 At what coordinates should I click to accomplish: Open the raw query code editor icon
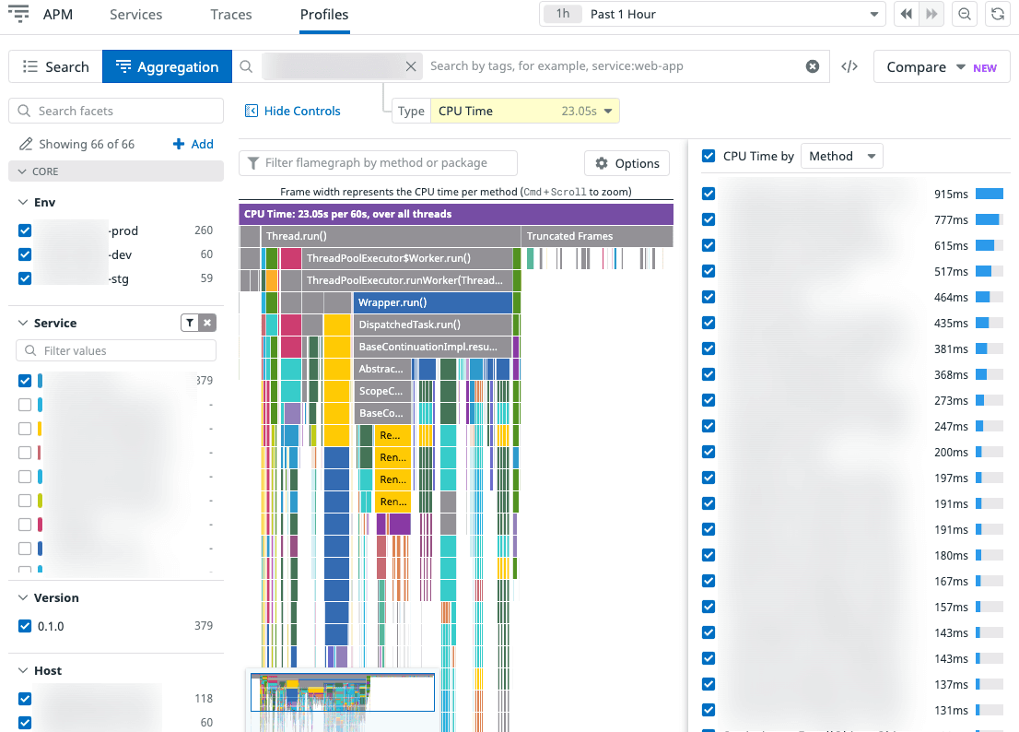click(x=849, y=66)
